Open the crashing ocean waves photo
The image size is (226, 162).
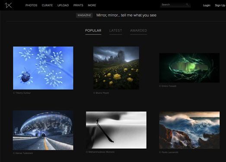click(189, 130)
